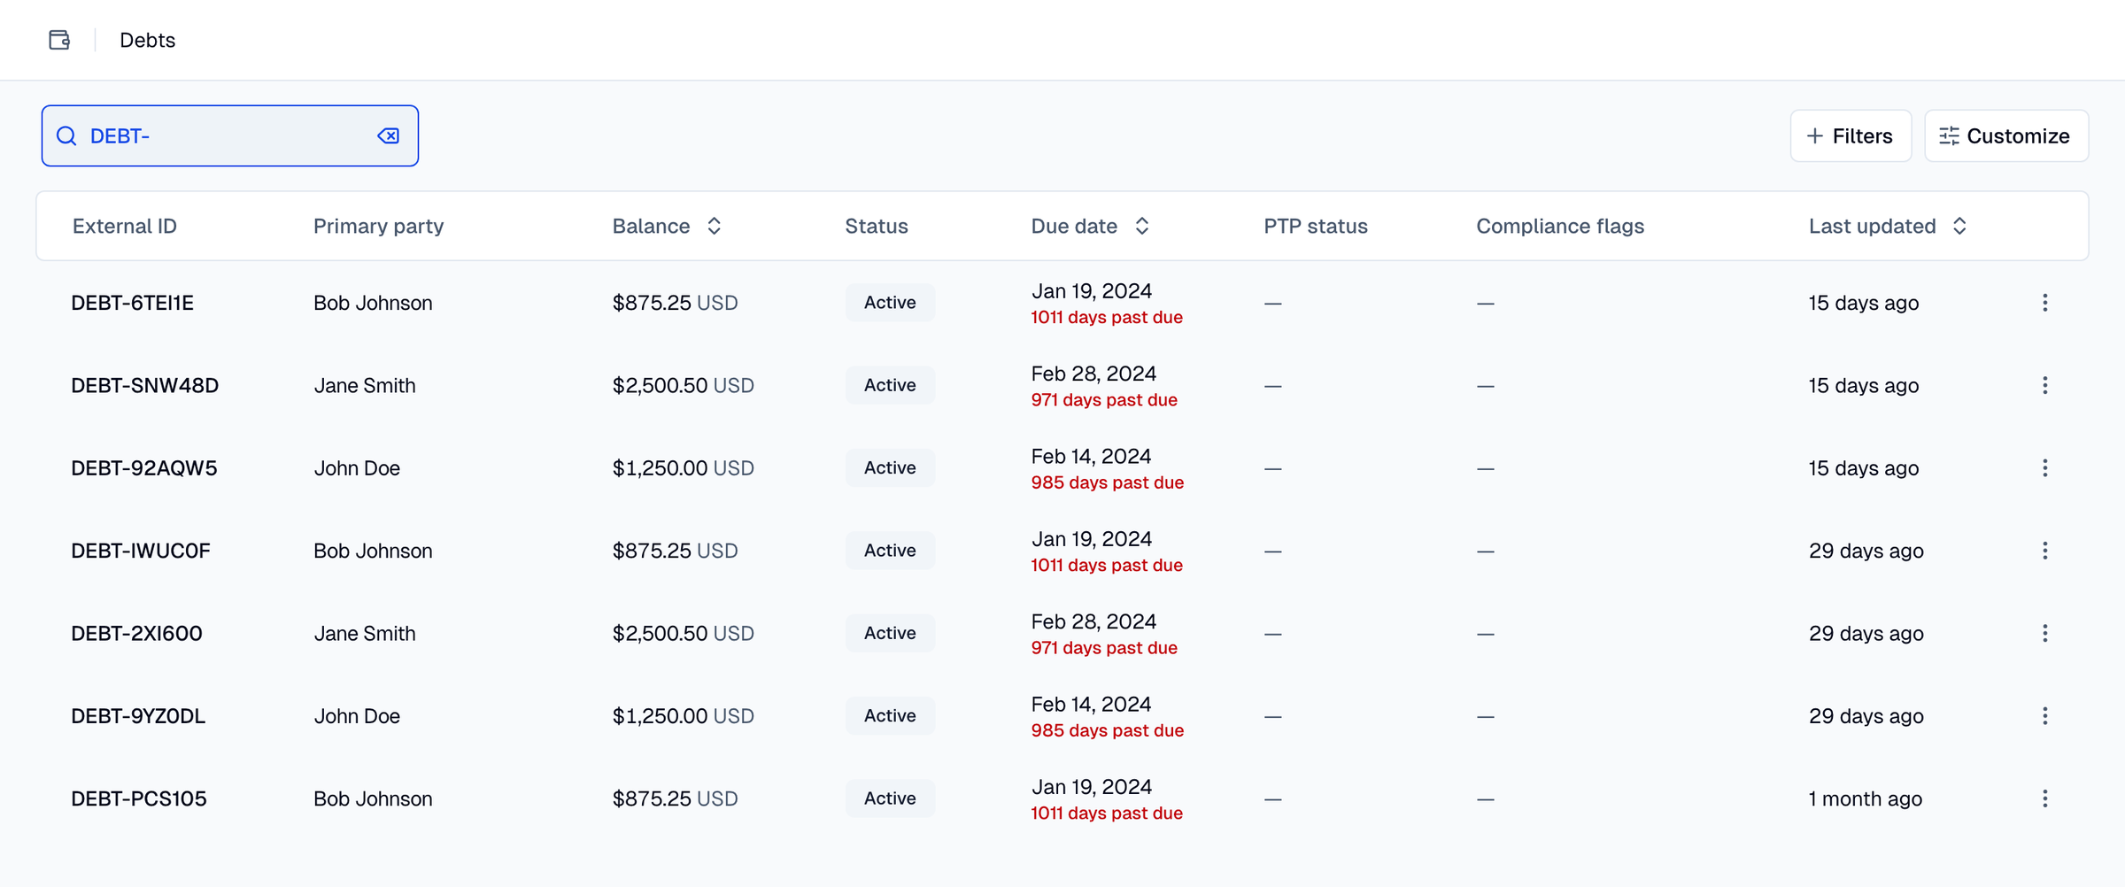
Task: Click the Compliance flags column header
Action: 1560,226
